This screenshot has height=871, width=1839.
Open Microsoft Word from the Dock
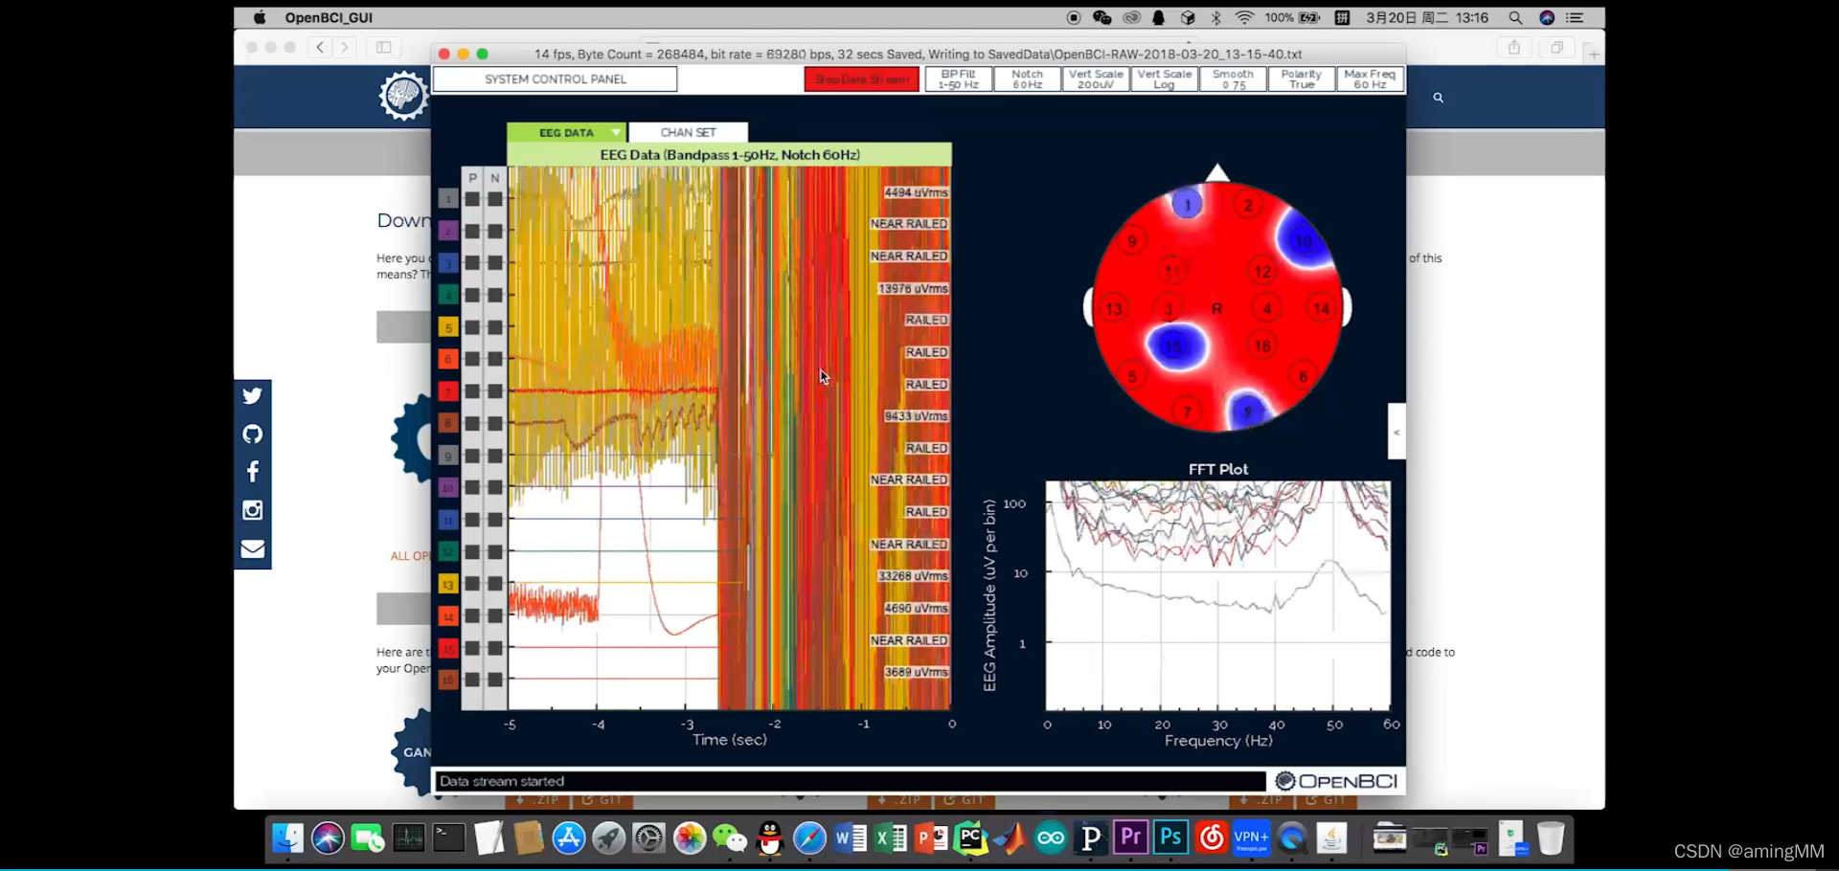point(851,838)
